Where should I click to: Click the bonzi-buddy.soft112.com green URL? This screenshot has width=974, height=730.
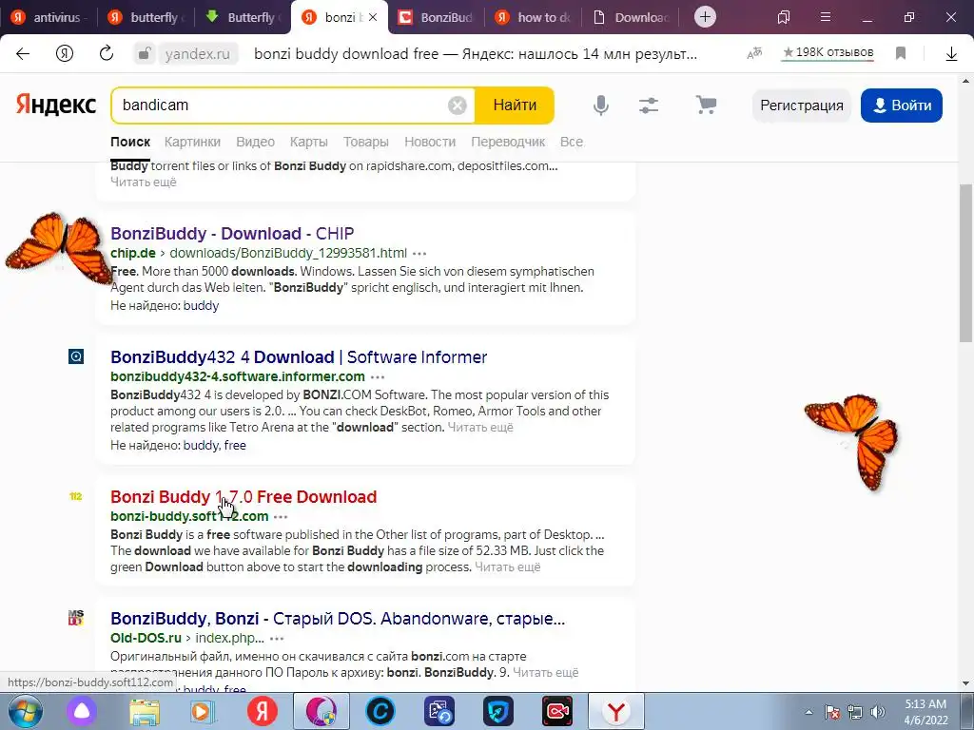pyautogui.click(x=189, y=516)
